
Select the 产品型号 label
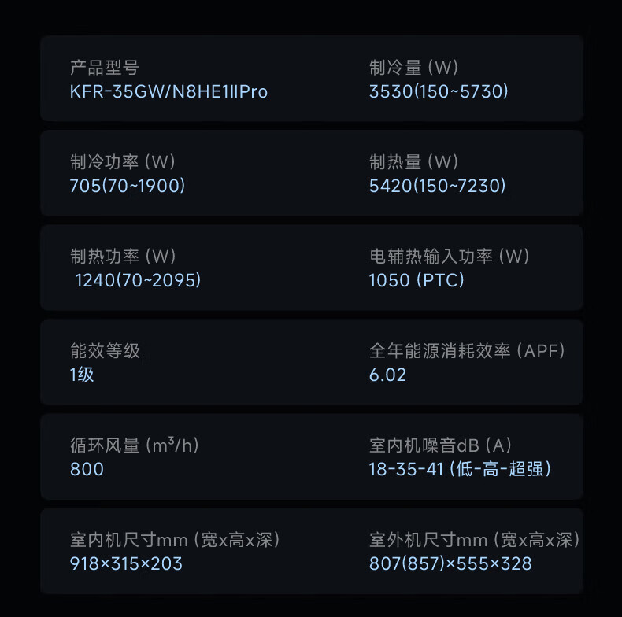104,68
